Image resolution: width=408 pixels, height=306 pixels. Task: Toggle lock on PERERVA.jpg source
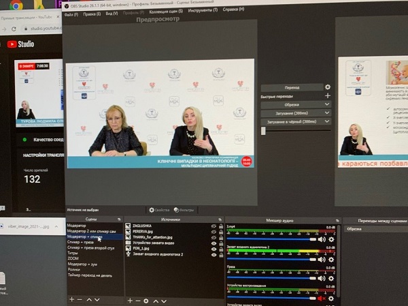[220, 232]
